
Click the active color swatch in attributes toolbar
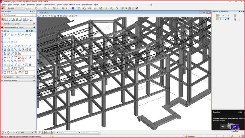pos(54,8)
